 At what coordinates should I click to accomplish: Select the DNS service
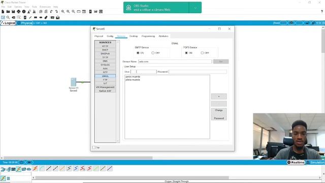tap(105, 61)
